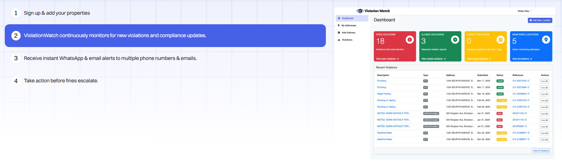Open external link icon beside 311-22259818
Image resolution: width=562 pixels, height=168 pixels.
pos(529,94)
